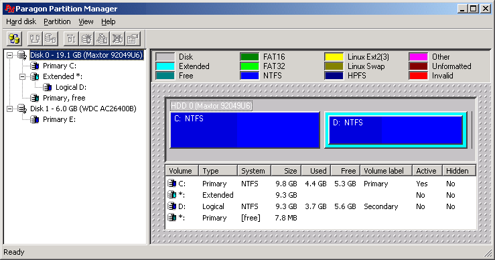Image resolution: width=495 pixels, height=260 pixels.
Task: Sort by the Free column header
Action: tap(346, 171)
